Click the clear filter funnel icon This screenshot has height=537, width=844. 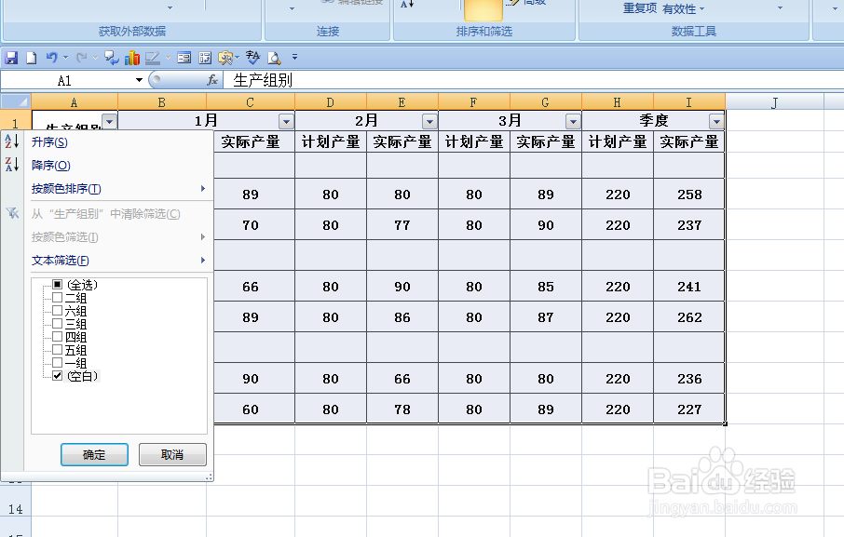pos(12,213)
